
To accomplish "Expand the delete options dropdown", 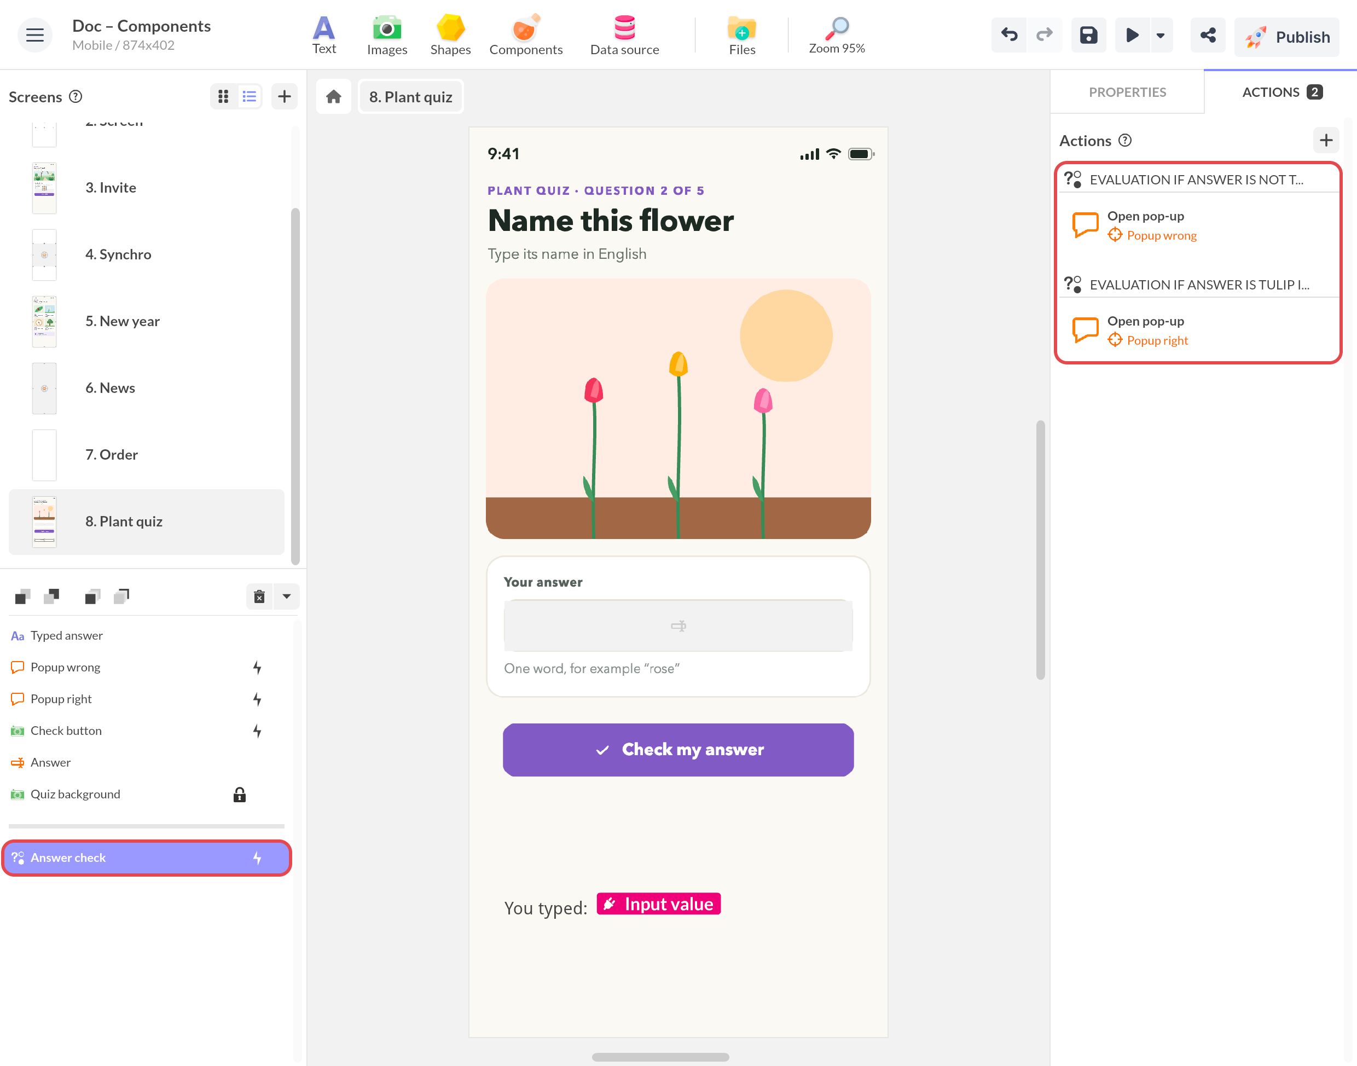I will (x=286, y=596).
